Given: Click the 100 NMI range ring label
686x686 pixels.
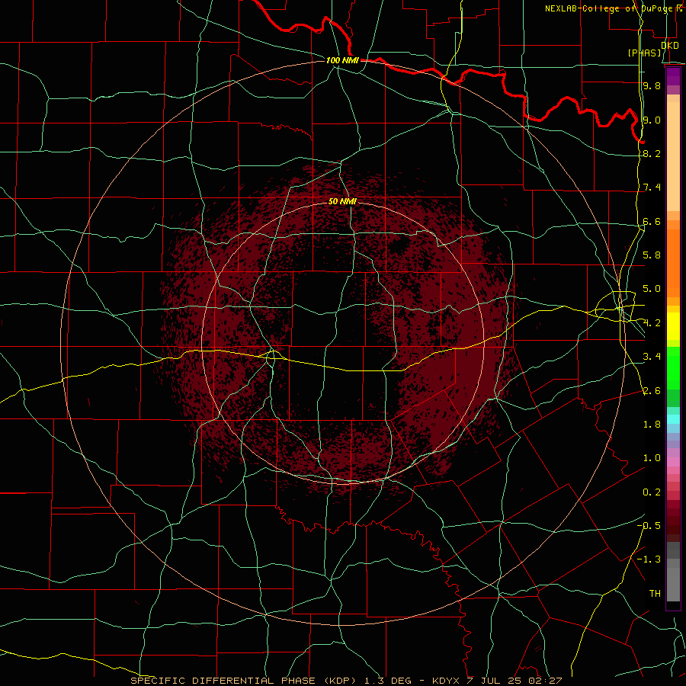Looking at the screenshot, I should (342, 60).
